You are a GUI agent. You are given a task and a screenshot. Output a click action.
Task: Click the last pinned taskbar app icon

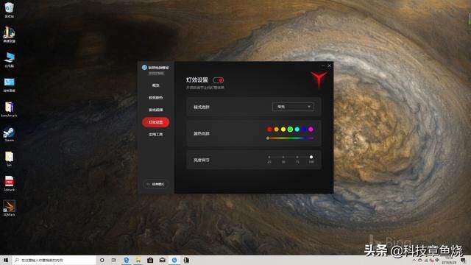(186, 260)
